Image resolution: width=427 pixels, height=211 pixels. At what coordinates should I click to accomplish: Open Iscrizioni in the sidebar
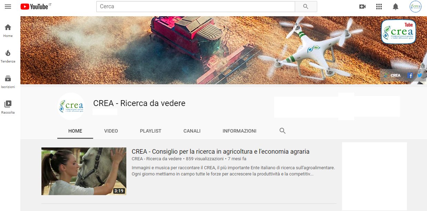pos(8,81)
